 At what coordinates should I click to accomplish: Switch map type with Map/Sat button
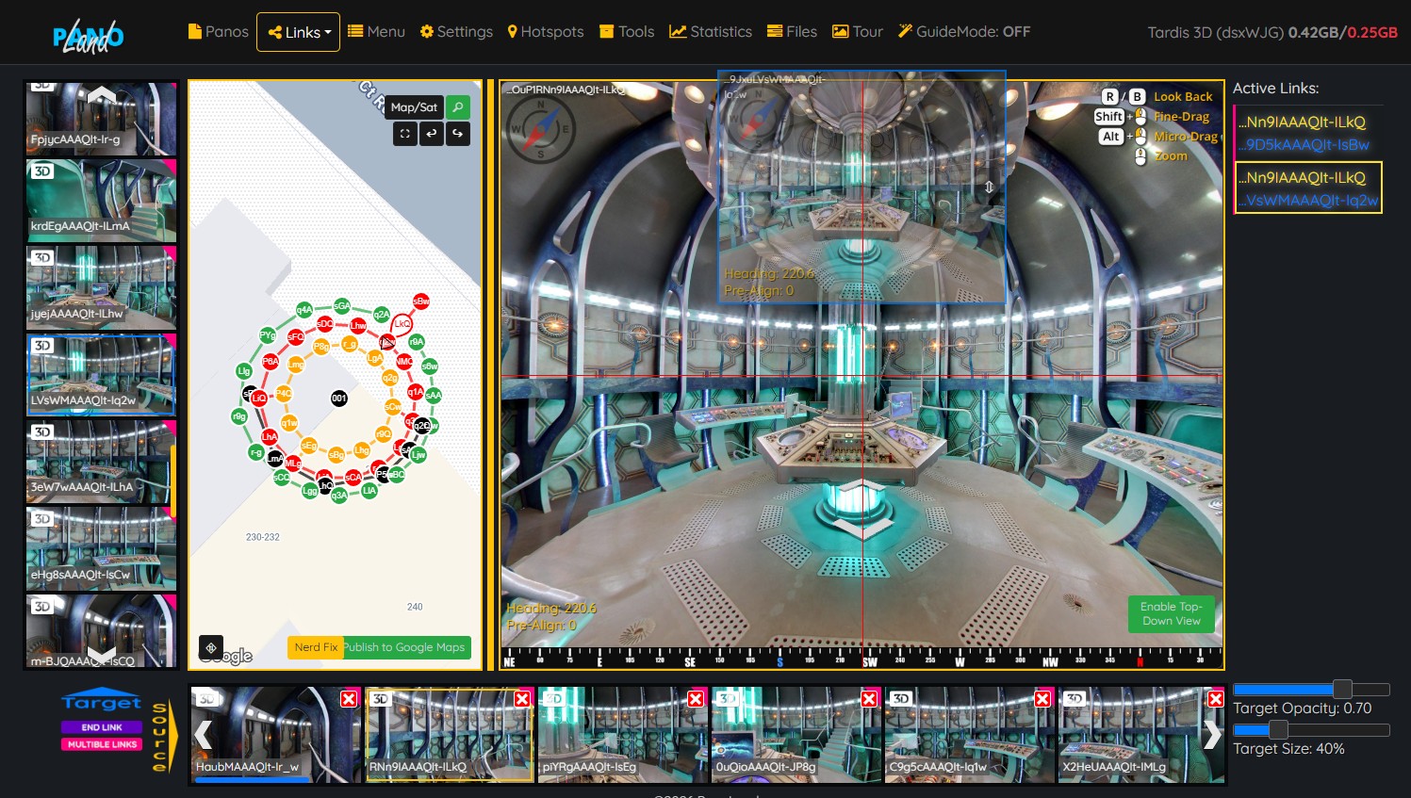click(x=414, y=107)
